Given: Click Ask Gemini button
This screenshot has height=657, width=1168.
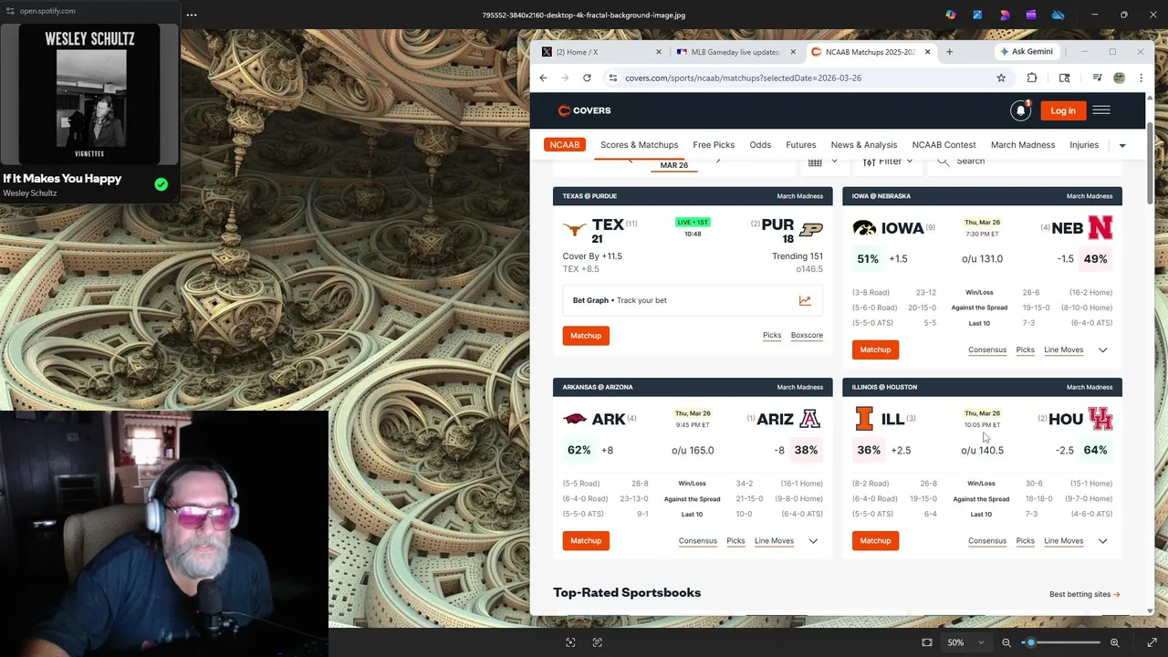Looking at the screenshot, I should coord(1027,52).
